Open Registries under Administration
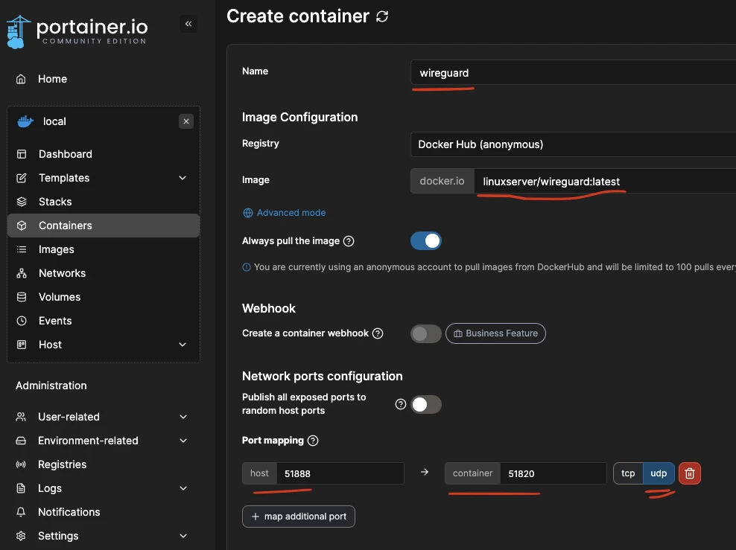The width and height of the screenshot is (736, 550). pyautogui.click(x=63, y=464)
